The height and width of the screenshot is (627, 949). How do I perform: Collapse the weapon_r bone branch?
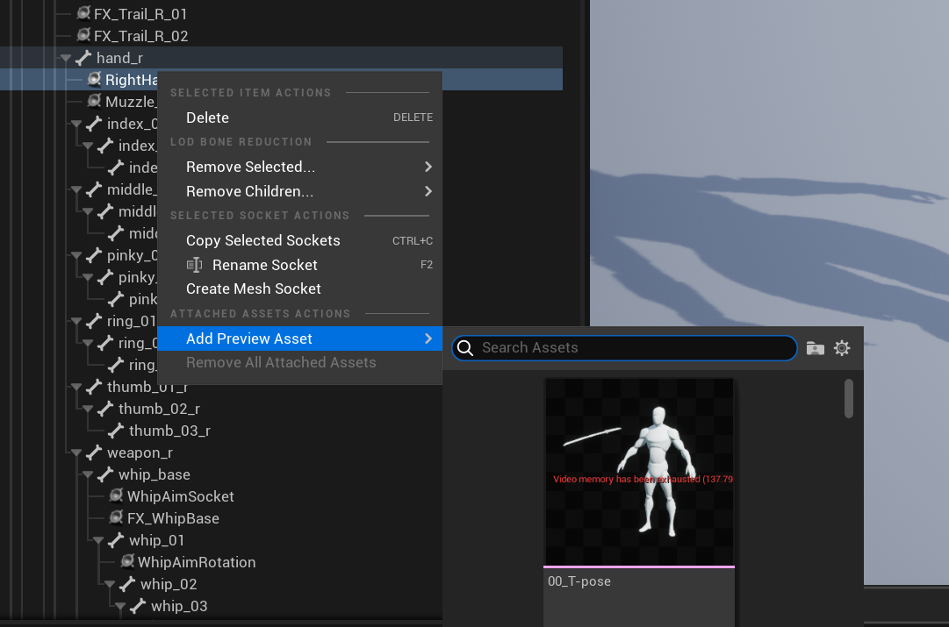point(76,452)
